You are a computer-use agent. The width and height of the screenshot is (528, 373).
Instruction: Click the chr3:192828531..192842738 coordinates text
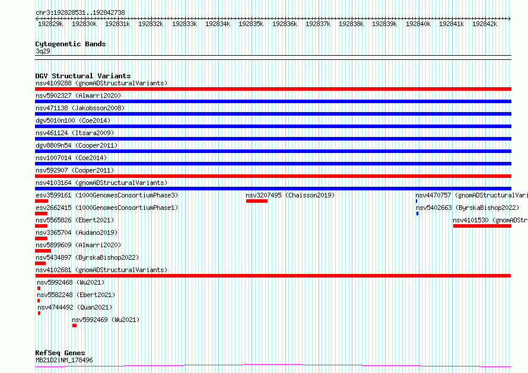[x=80, y=12]
